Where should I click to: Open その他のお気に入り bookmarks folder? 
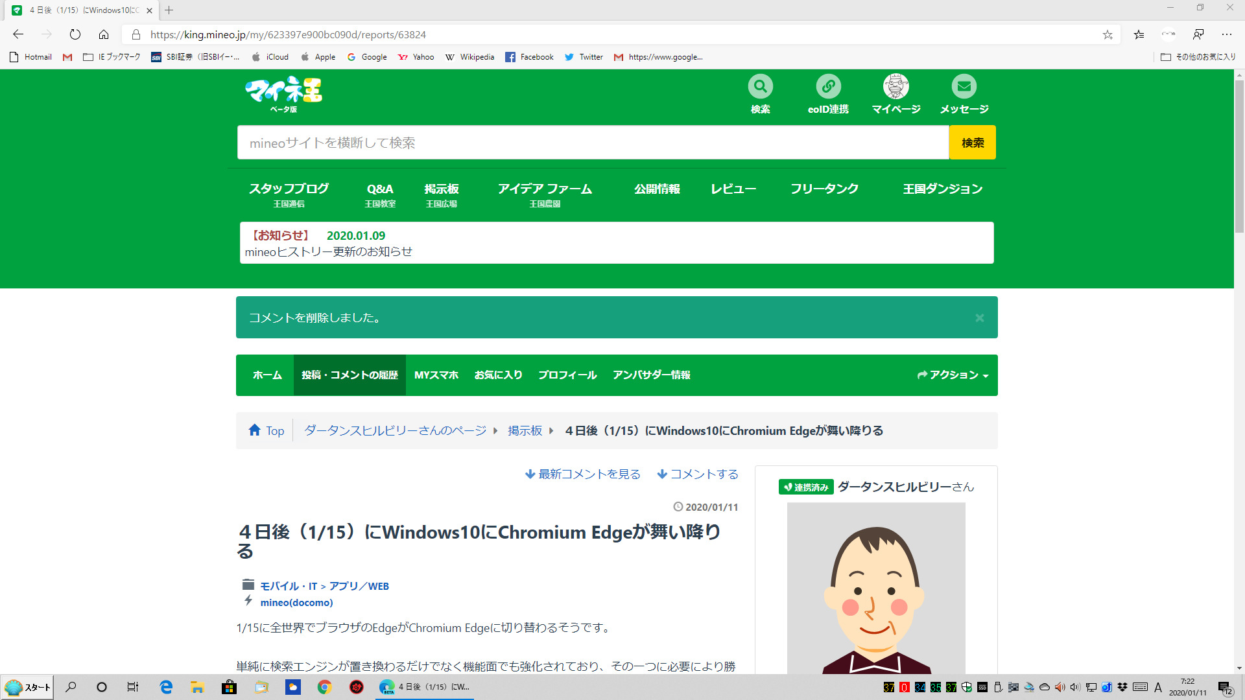1198,57
